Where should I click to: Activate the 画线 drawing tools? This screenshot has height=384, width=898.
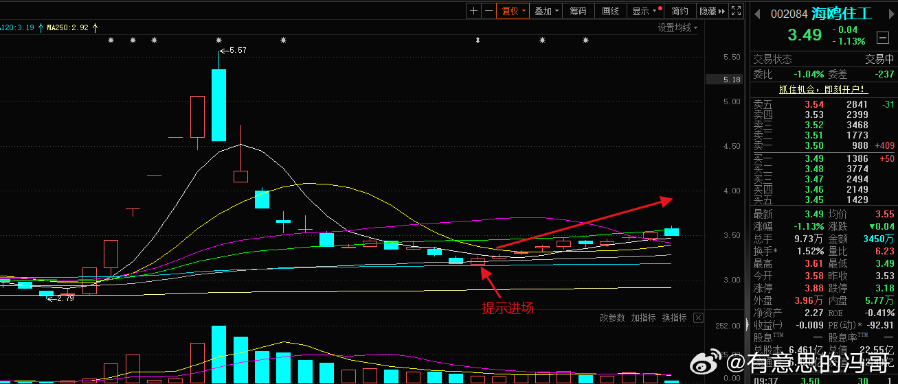pyautogui.click(x=610, y=10)
